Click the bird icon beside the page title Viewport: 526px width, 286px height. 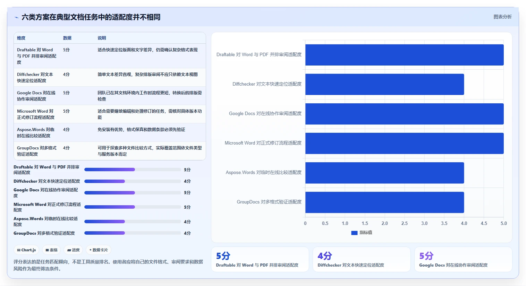[16, 17]
